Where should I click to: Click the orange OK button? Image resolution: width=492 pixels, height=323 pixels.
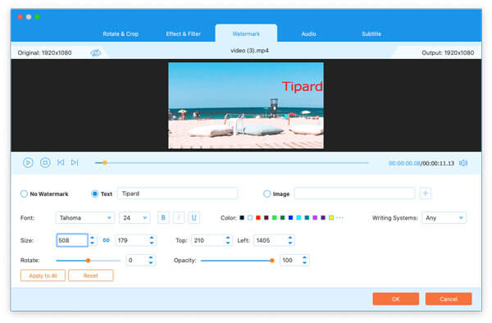click(x=396, y=299)
